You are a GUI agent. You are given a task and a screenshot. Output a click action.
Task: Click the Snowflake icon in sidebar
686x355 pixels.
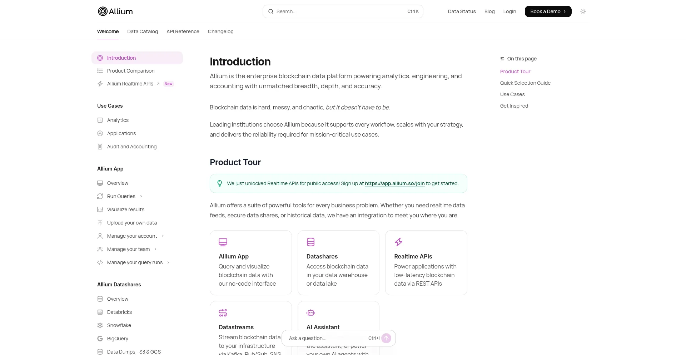point(100,325)
